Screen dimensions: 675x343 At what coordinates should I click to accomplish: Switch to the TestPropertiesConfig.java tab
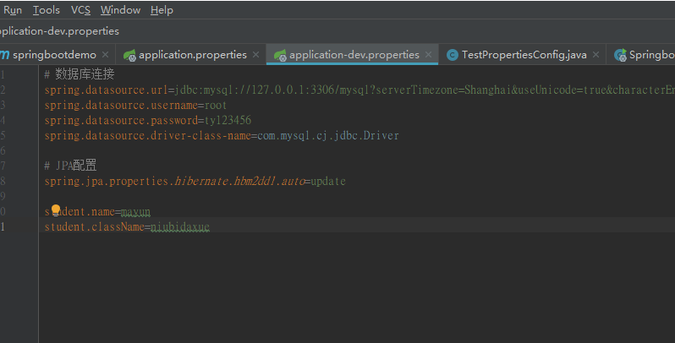(524, 55)
